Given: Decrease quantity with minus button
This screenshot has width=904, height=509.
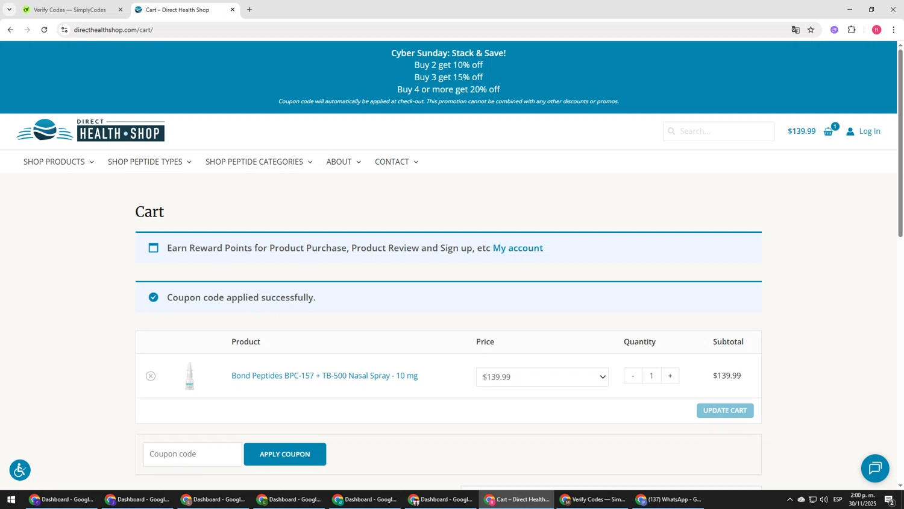Looking at the screenshot, I should point(633,376).
